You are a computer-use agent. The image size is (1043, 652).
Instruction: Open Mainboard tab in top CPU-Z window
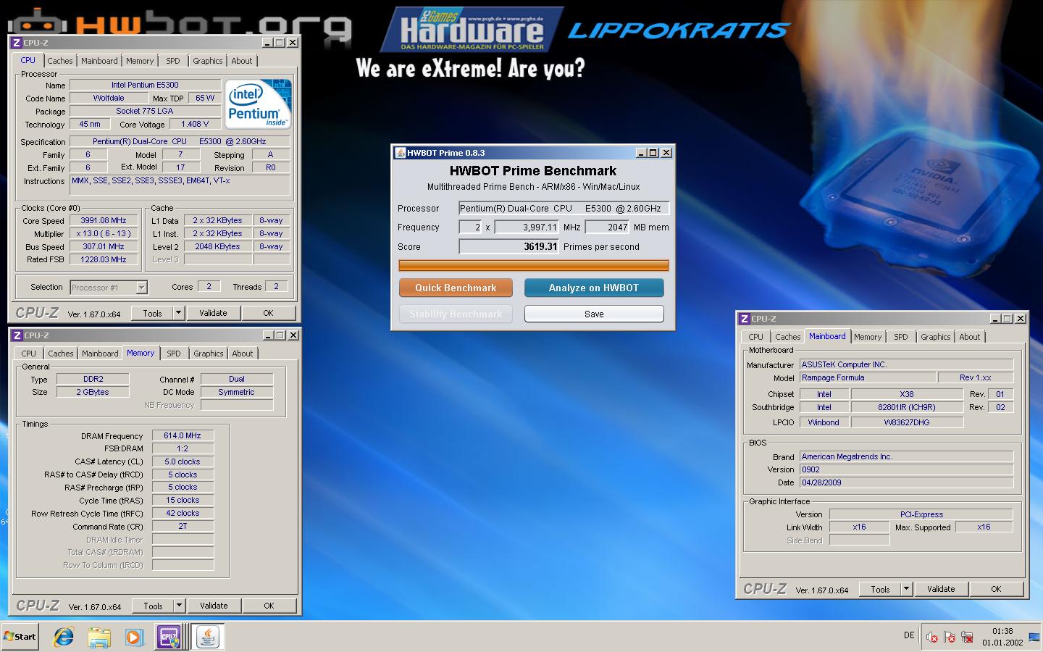[99, 61]
